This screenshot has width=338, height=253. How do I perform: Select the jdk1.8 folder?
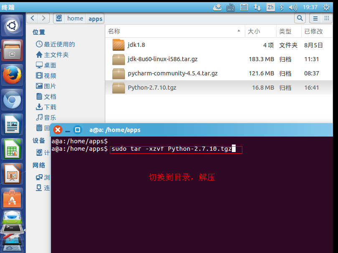[x=219, y=45]
